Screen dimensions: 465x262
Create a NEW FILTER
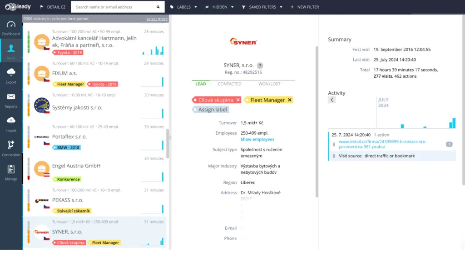tap(305, 7)
